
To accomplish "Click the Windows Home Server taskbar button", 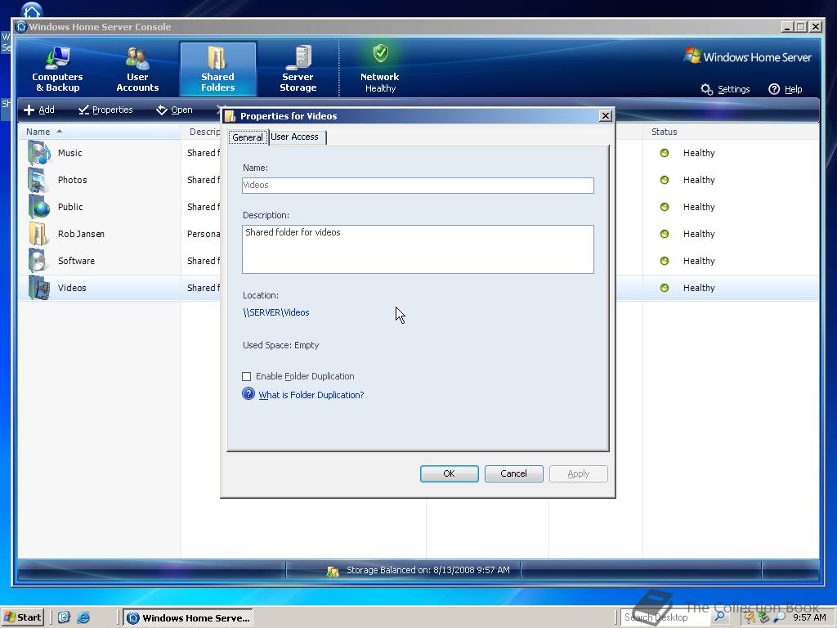I will [x=189, y=618].
